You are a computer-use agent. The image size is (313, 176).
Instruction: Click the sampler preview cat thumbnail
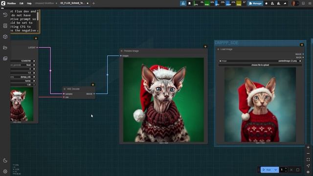coord(22,104)
